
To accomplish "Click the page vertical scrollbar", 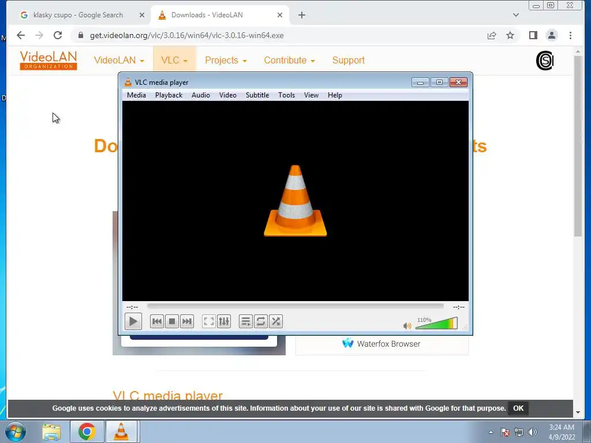I will (x=578, y=146).
